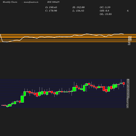Click the munafasutra.in watermark label
The image size is (136, 136).
[x=31, y=2]
